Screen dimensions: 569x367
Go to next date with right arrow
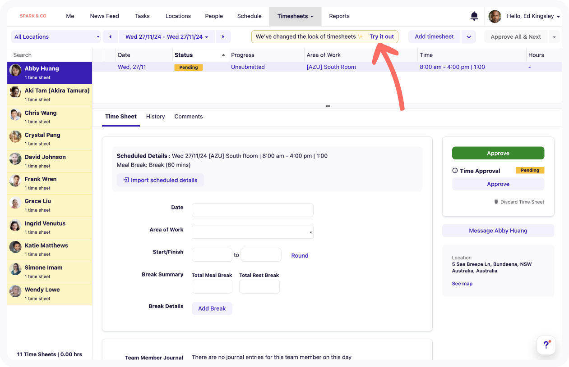pos(223,37)
